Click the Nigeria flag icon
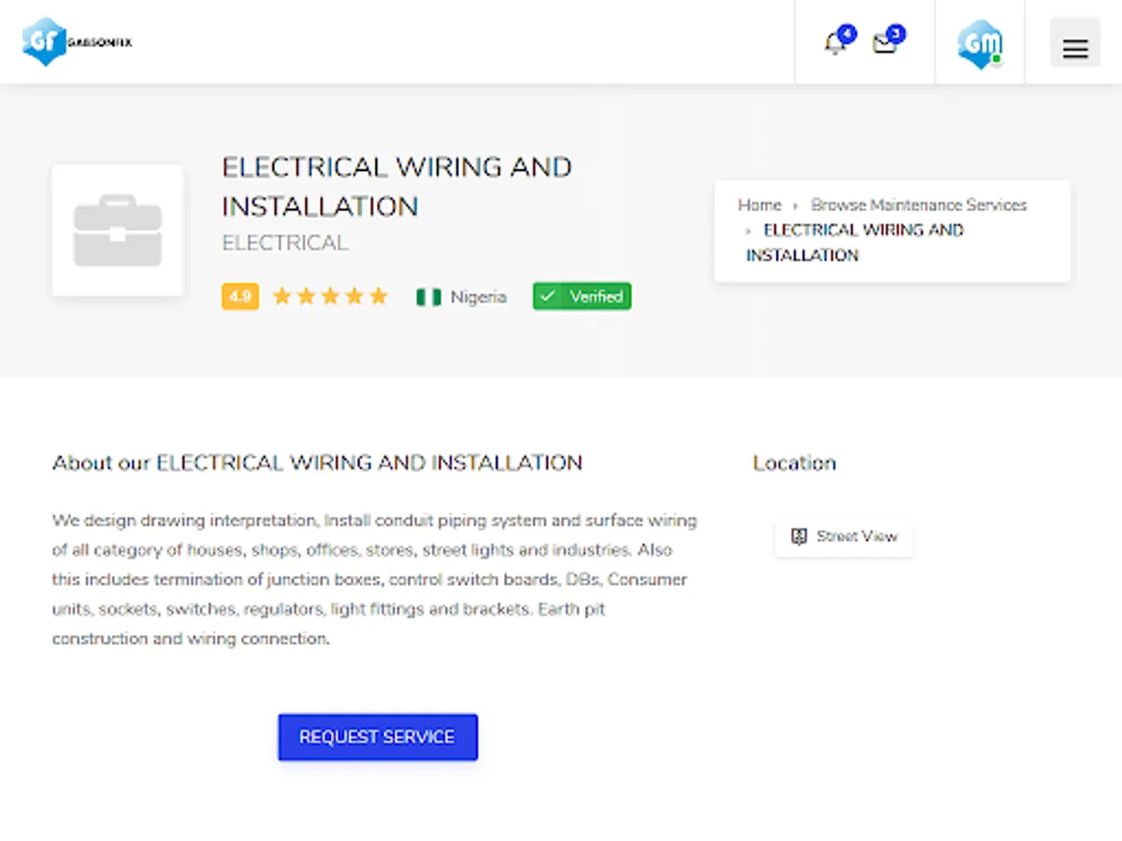The width and height of the screenshot is (1122, 841). (428, 297)
